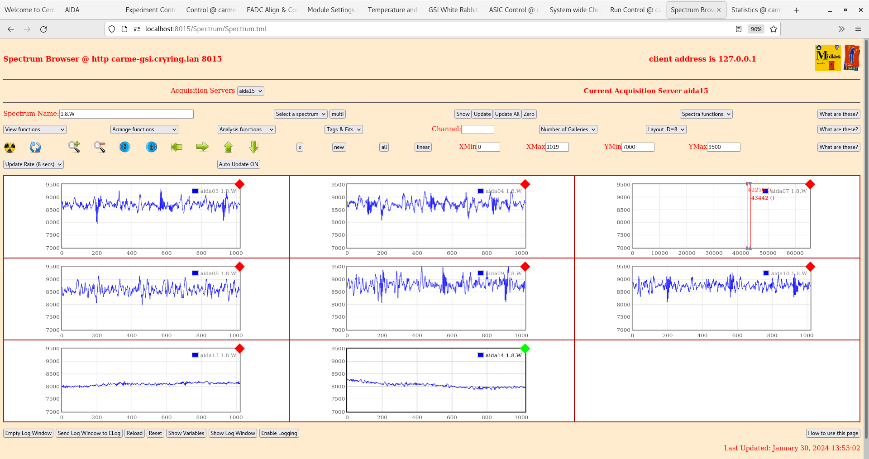Click the green right arrow navigation icon
Screen dimensions: 869x459
point(202,147)
